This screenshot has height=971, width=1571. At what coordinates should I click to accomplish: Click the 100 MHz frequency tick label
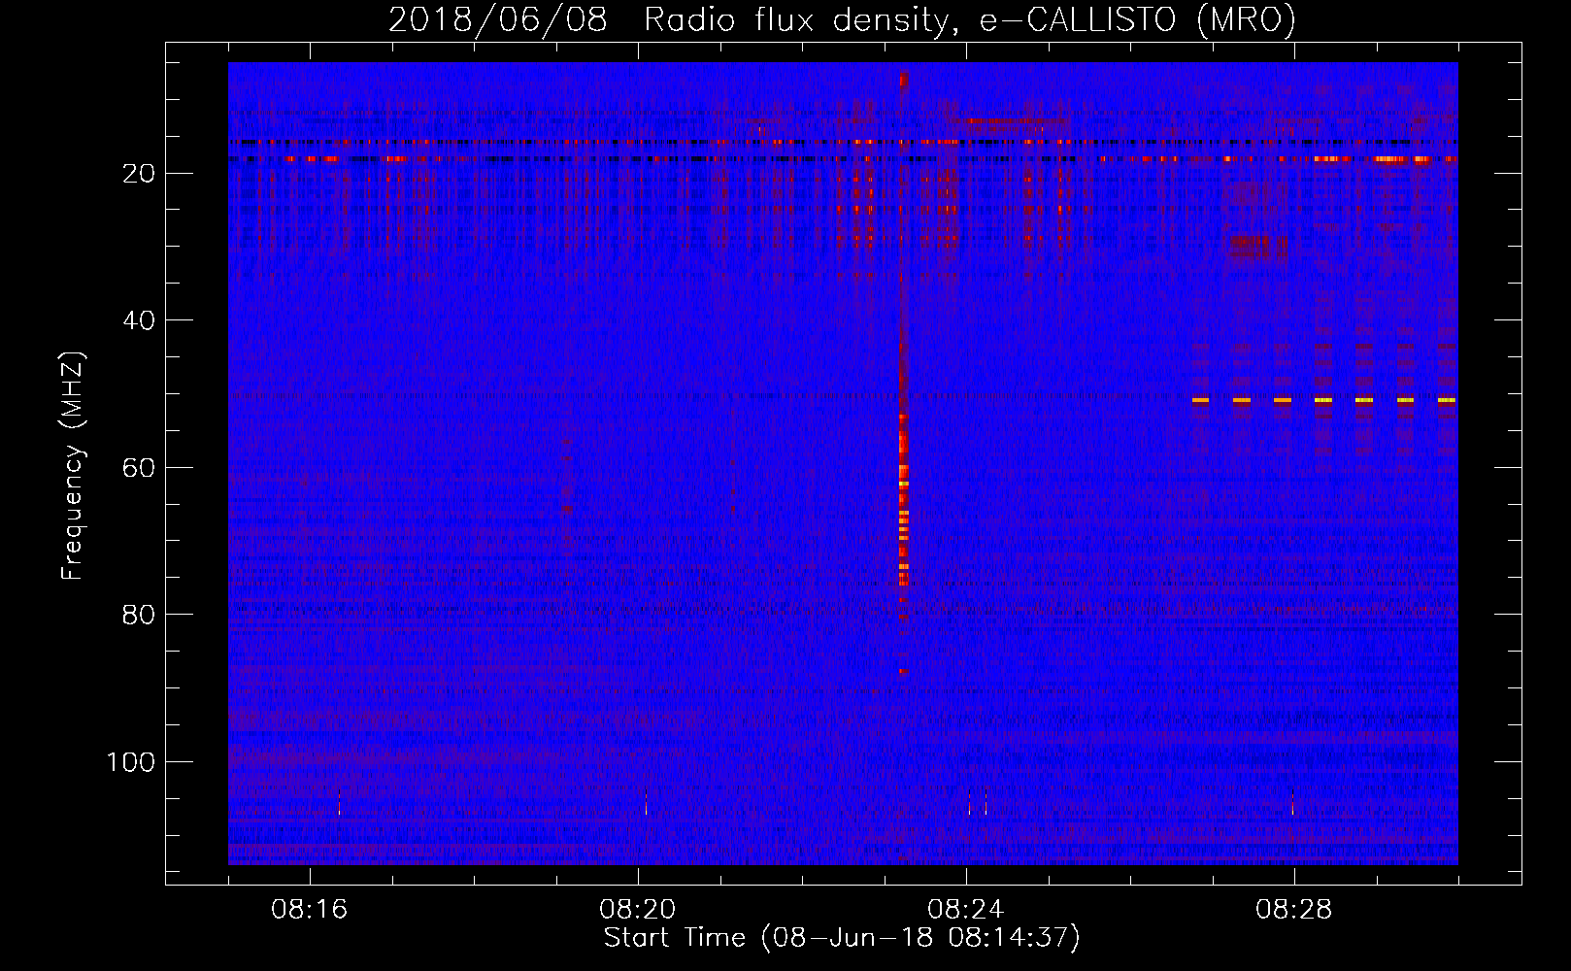pyautogui.click(x=131, y=762)
